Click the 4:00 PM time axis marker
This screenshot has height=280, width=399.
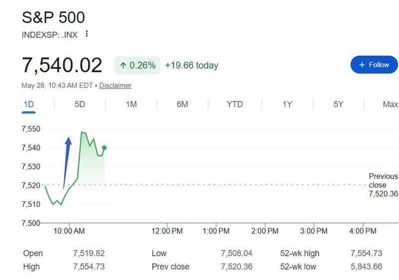pos(363,231)
